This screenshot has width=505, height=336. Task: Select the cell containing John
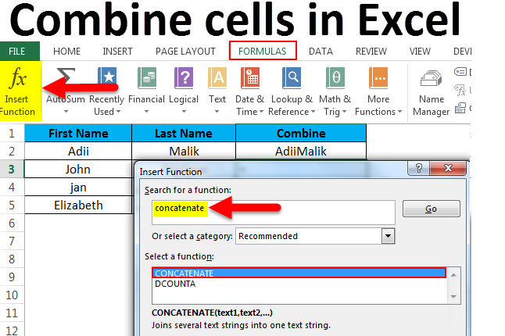click(x=78, y=169)
